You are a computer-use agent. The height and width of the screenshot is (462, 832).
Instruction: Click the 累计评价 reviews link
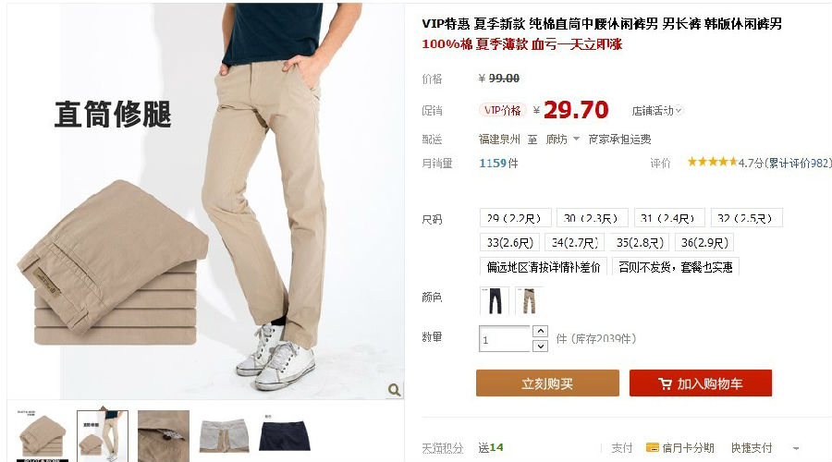coord(798,163)
